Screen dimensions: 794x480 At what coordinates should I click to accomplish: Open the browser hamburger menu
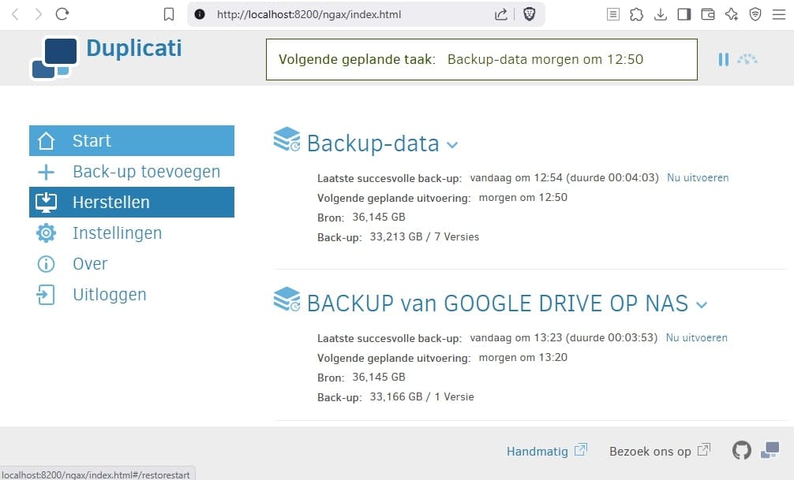pos(779,13)
